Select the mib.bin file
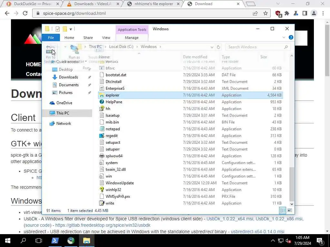The image size is (330, 247). [190, 122]
